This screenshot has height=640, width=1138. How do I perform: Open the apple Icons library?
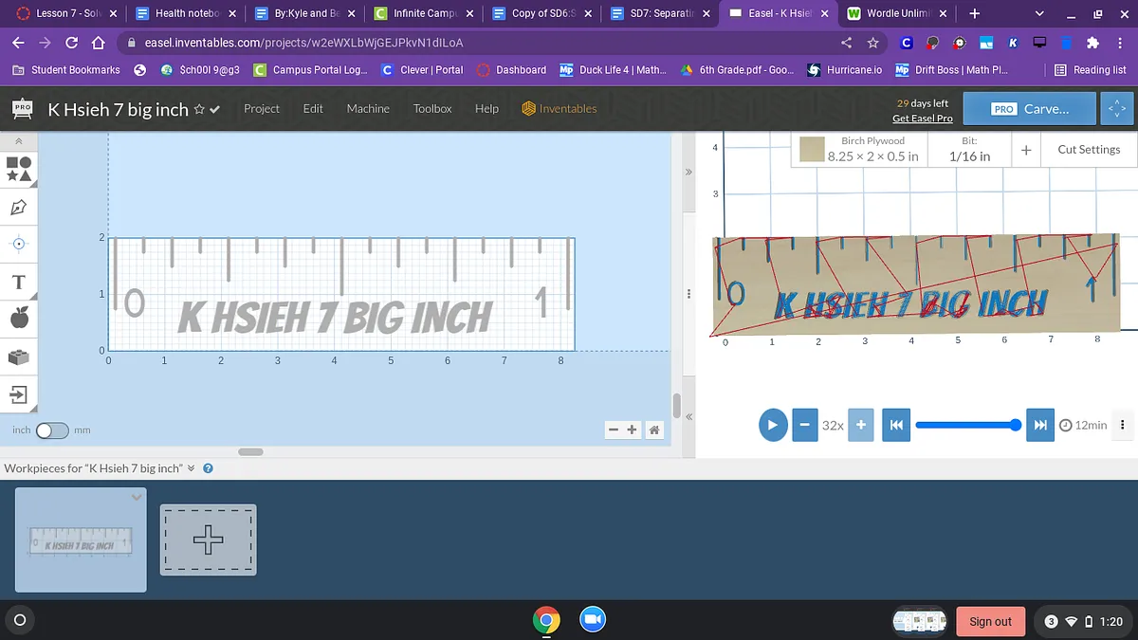tap(19, 319)
